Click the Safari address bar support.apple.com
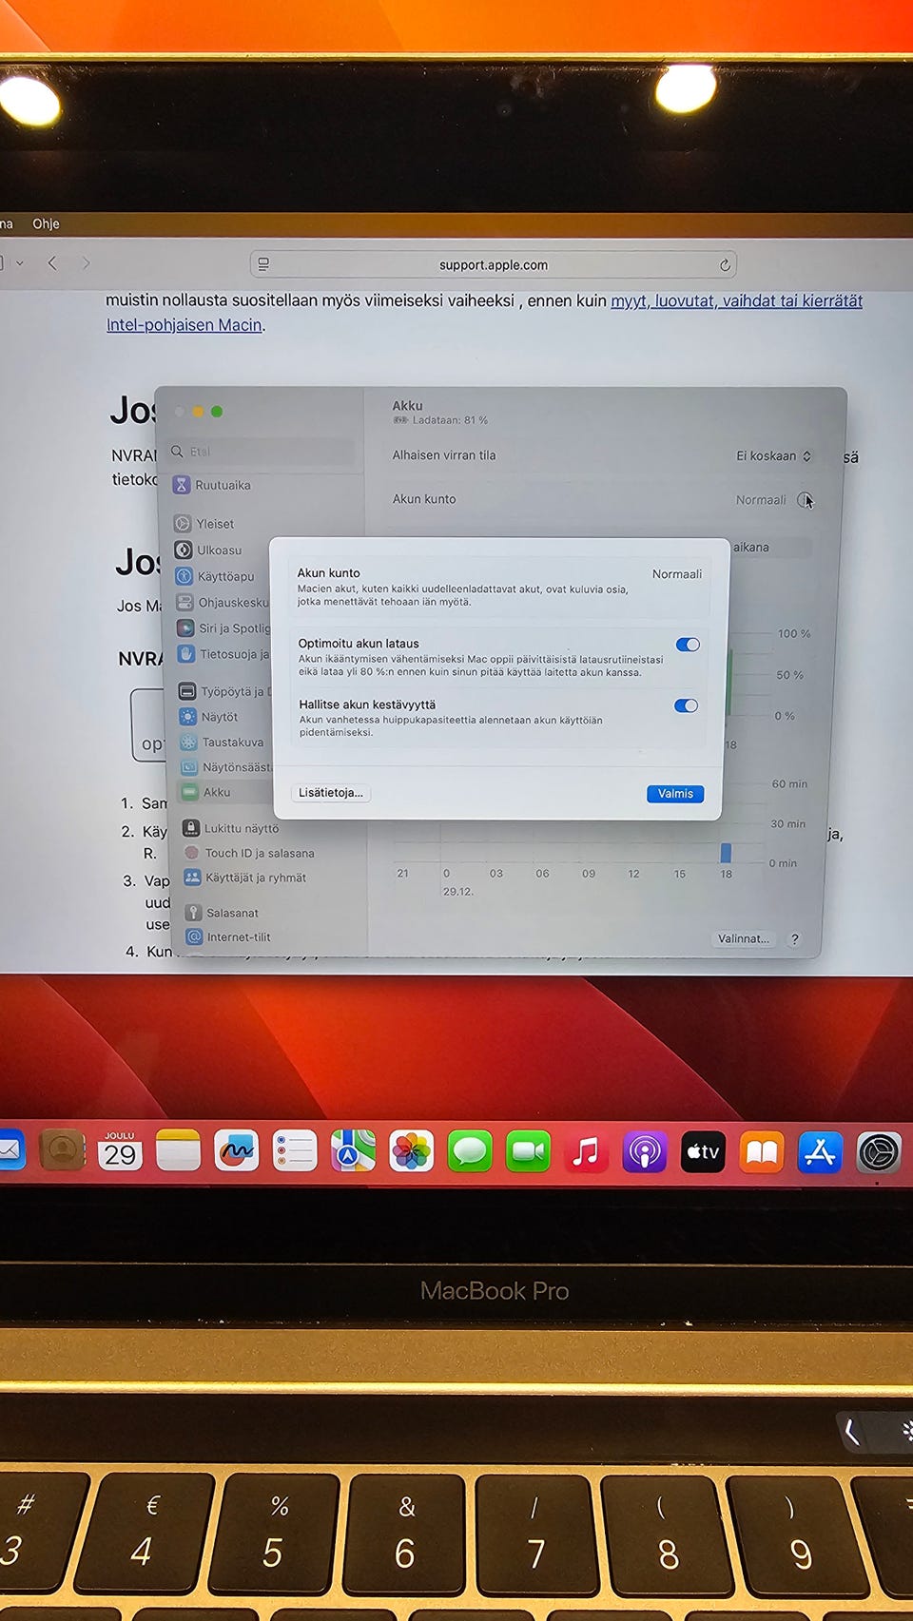This screenshot has width=913, height=1621. [x=493, y=264]
